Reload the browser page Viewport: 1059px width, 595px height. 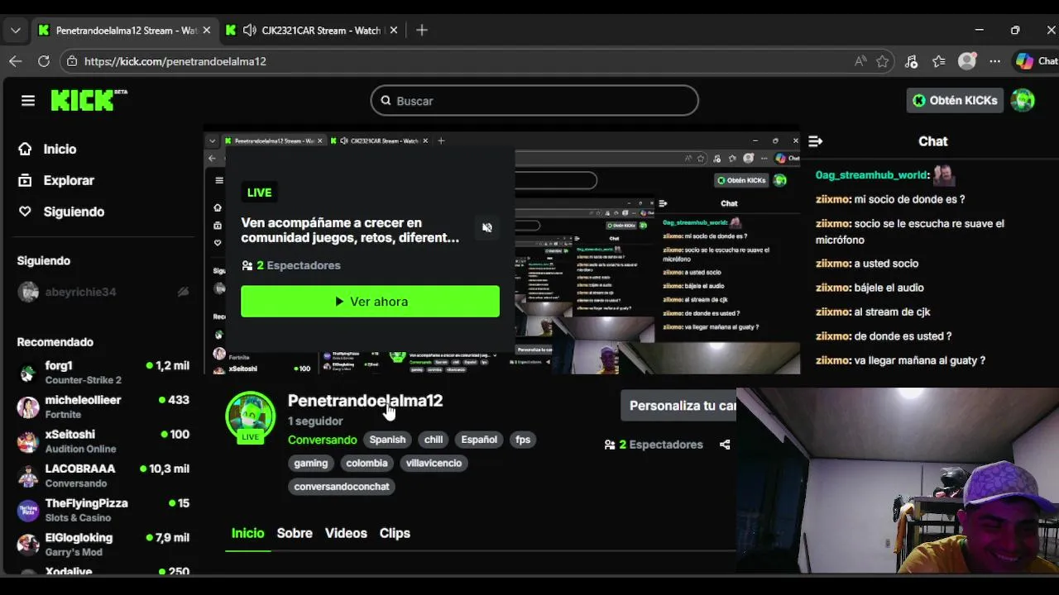pos(44,61)
